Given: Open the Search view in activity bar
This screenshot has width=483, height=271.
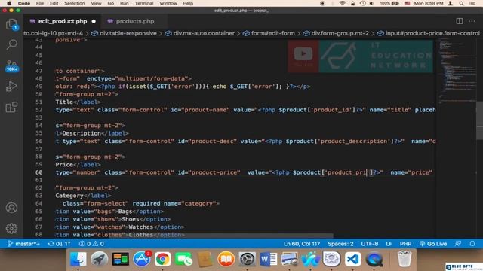Looking at the screenshot, I should point(11,45).
